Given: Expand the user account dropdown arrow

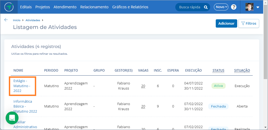Looking at the screenshot, I should click(258, 7).
